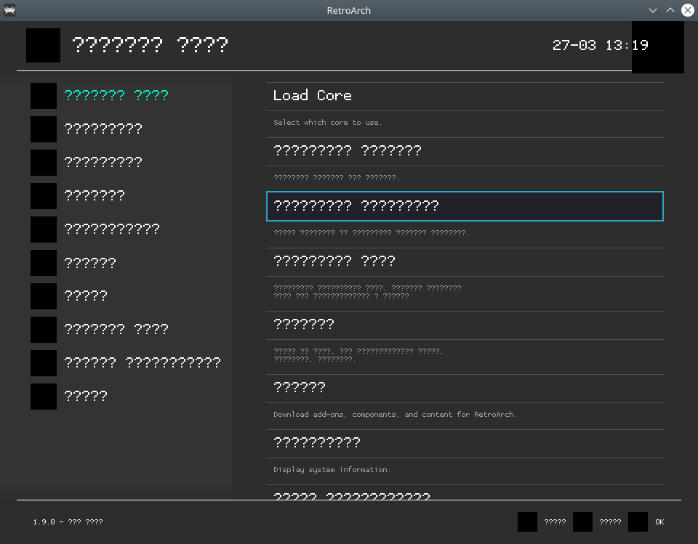Screen dimensions: 698x544
Task: Open entry described 'Display system information.'
Action: tap(465, 443)
